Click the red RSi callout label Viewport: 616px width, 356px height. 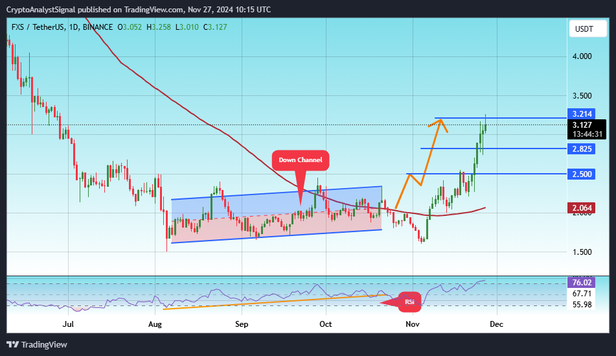pos(410,302)
